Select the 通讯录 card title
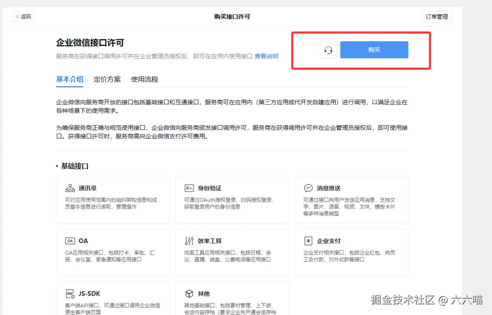492x315 pixels. coord(88,188)
